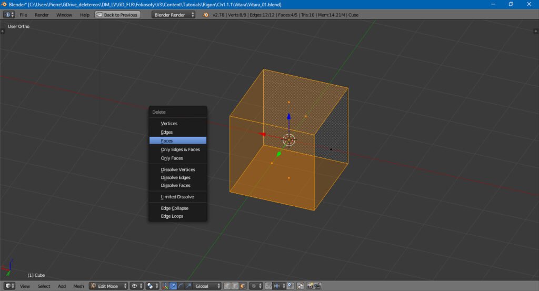Open the 3D View's View menu
The height and width of the screenshot is (291, 539).
[25, 286]
